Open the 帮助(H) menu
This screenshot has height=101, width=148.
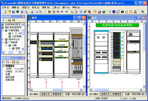click(76, 7)
